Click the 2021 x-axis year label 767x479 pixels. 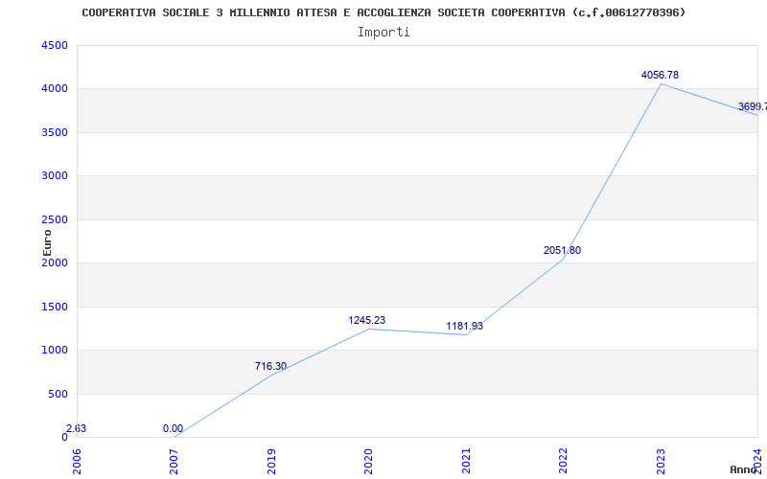click(466, 462)
